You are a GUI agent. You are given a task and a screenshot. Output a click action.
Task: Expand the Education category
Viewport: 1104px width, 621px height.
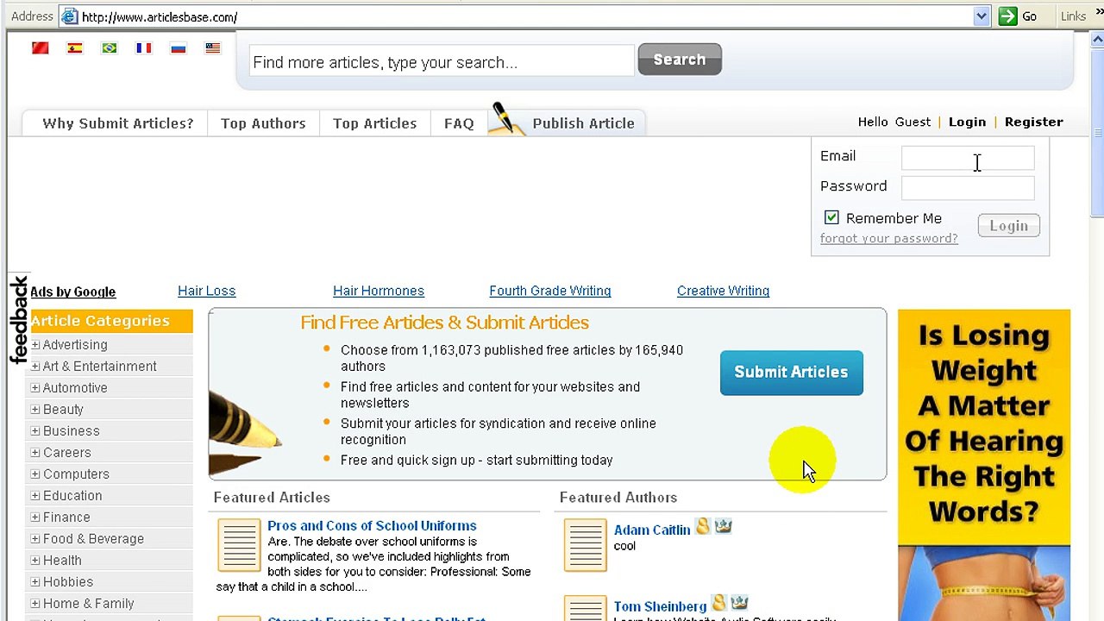(35, 496)
